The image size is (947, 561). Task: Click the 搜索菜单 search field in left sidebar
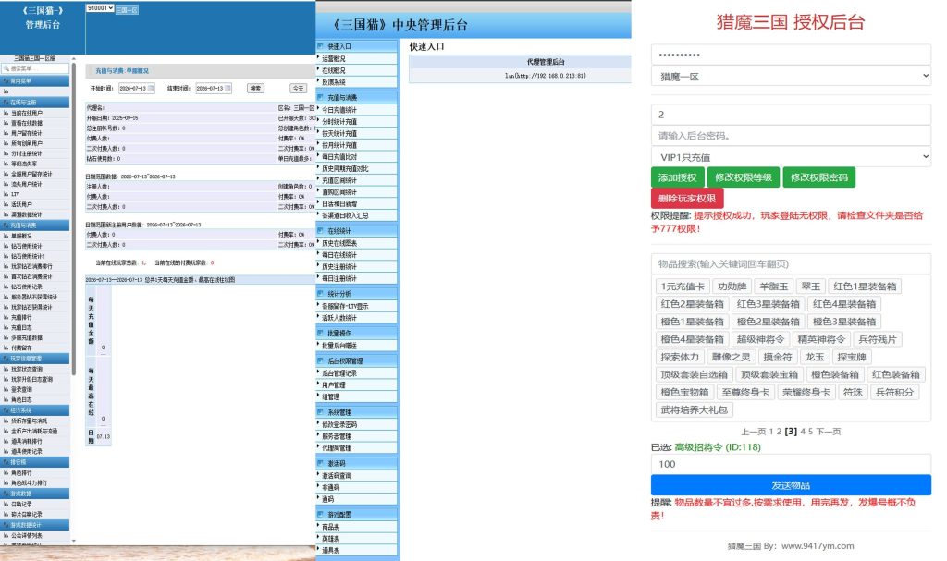pos(35,68)
